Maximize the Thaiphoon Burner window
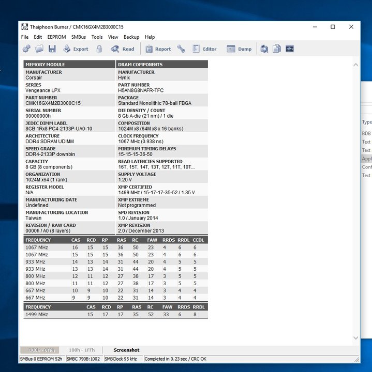The image size is (372, 372). click(x=333, y=27)
